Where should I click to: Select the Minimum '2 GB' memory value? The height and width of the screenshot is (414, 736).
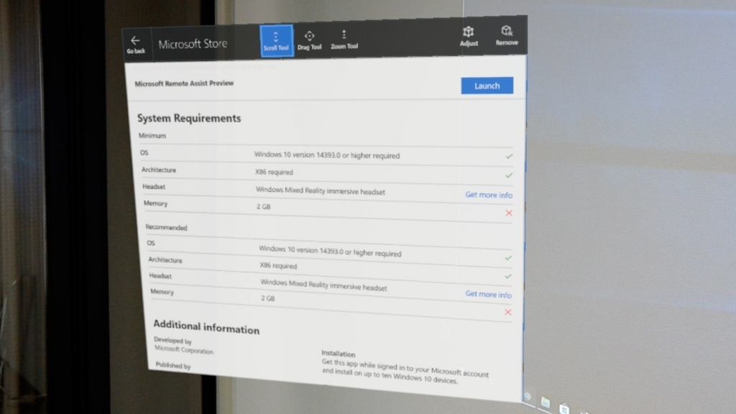pos(263,206)
